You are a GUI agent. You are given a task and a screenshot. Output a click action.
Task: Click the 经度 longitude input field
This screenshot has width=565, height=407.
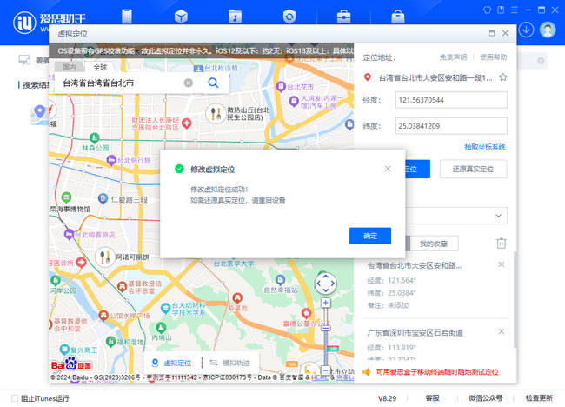click(451, 100)
